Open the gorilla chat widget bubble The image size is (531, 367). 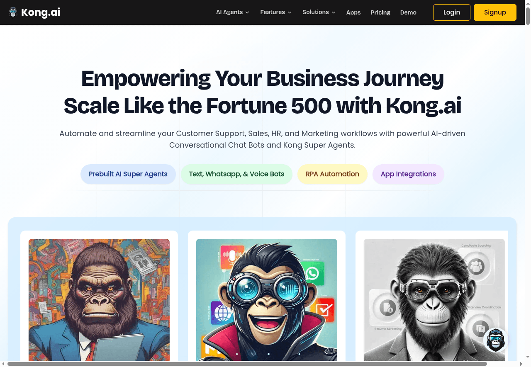pos(495,340)
